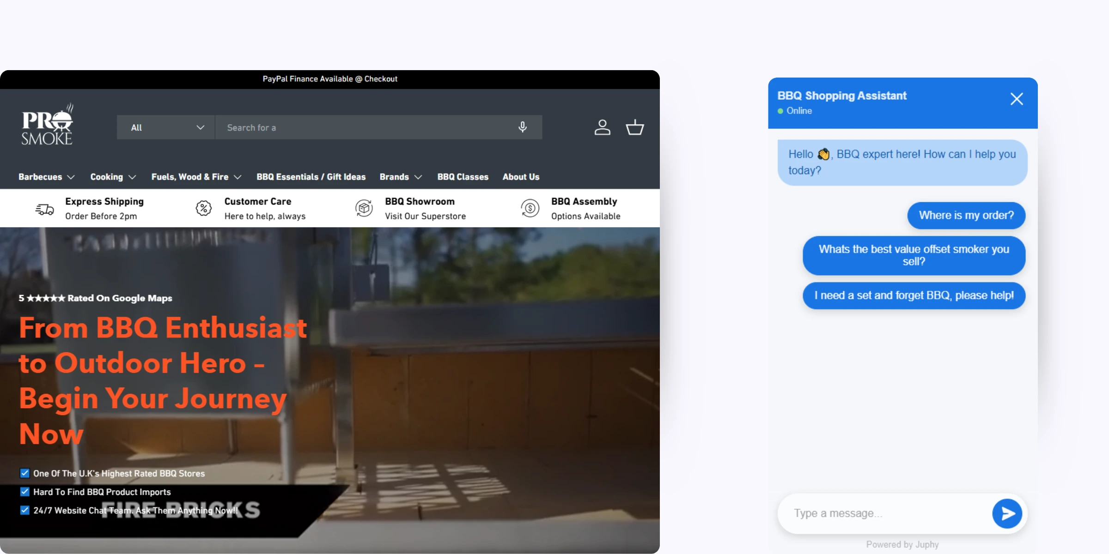Select the best value offset smoker suggestion
This screenshot has height=554, width=1109.
(914, 255)
